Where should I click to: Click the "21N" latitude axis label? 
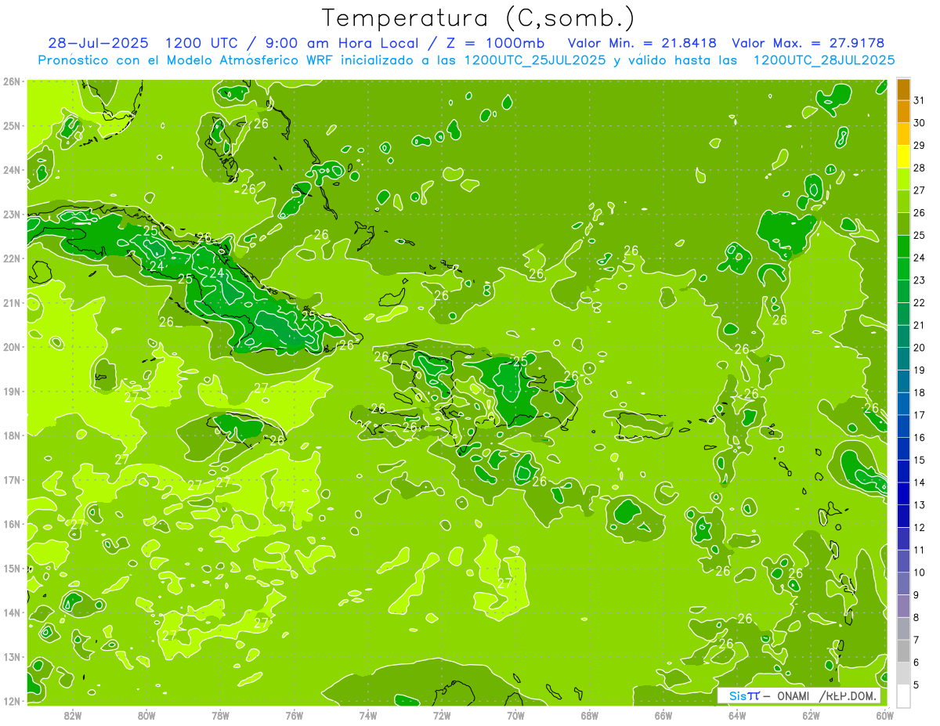pos(11,302)
